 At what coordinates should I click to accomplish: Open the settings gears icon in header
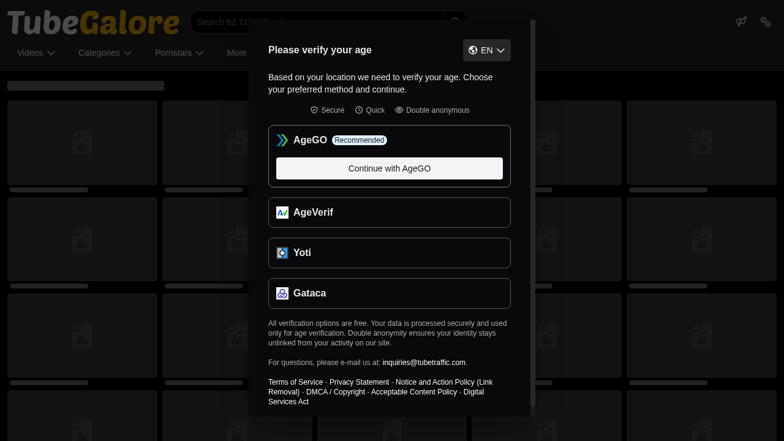tap(766, 22)
